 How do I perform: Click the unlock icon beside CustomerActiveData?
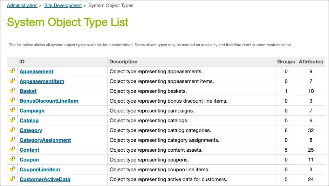coord(12,179)
